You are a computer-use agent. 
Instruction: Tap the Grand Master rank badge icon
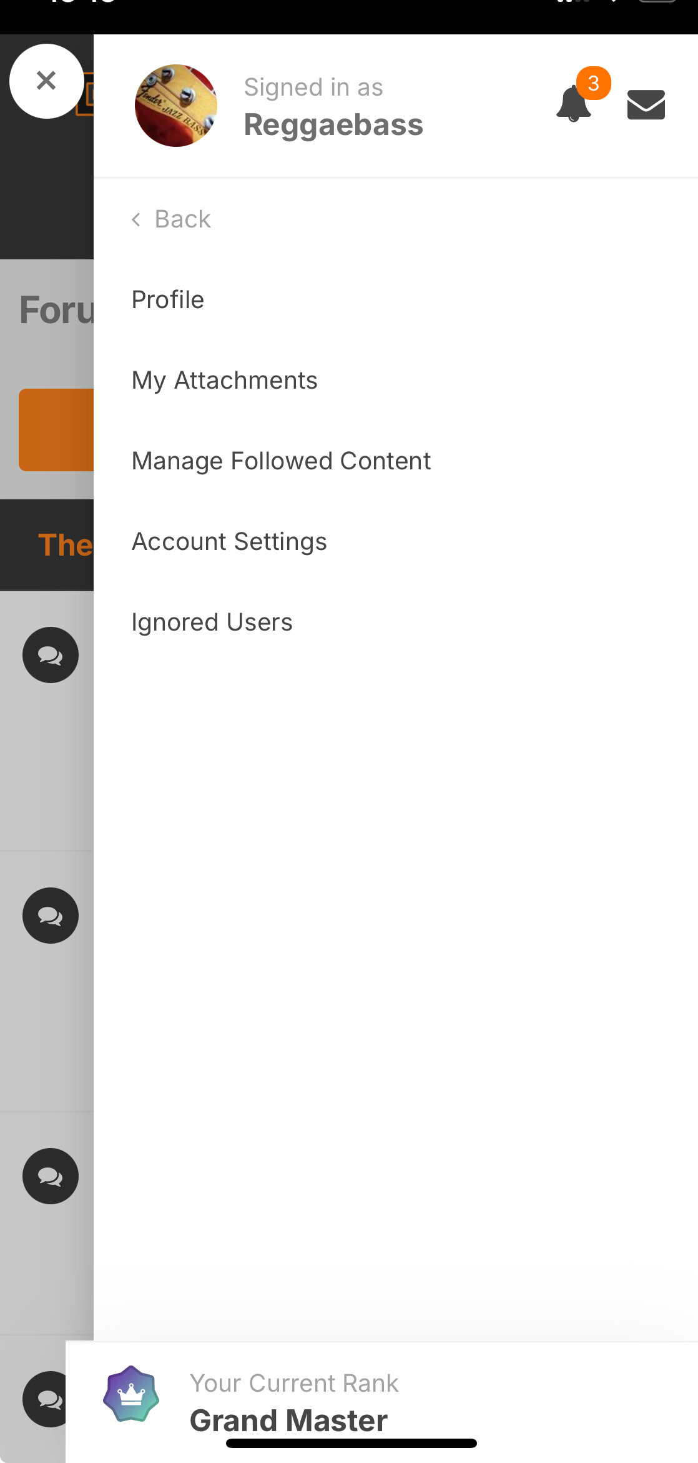[131, 1394]
